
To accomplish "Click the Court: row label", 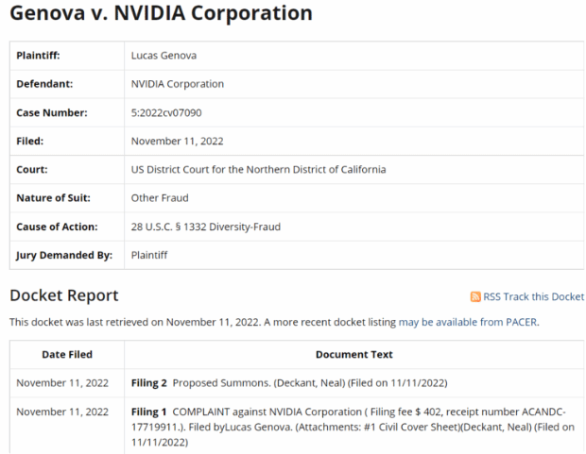I will click(32, 170).
